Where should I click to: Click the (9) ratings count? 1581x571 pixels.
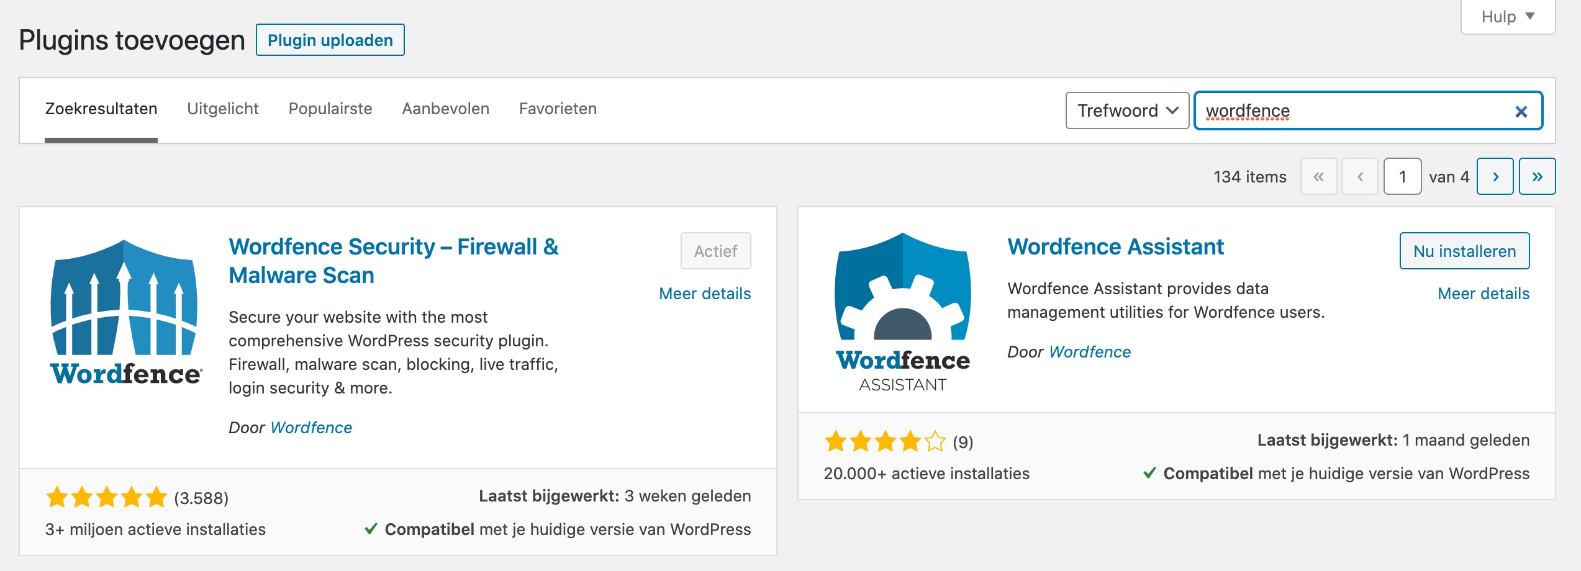tap(963, 443)
